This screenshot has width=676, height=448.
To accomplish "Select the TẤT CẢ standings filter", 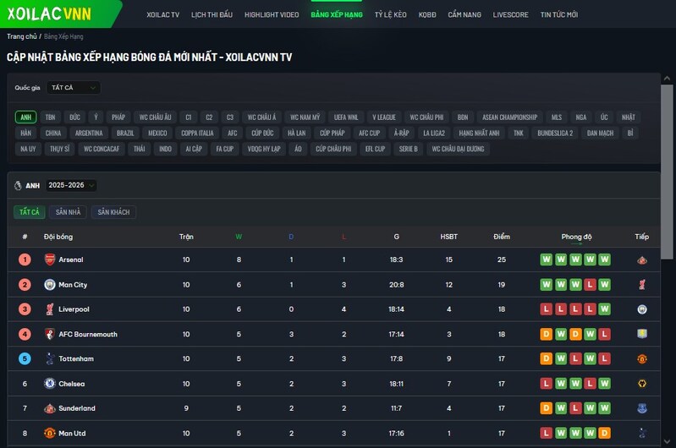I will pos(30,212).
